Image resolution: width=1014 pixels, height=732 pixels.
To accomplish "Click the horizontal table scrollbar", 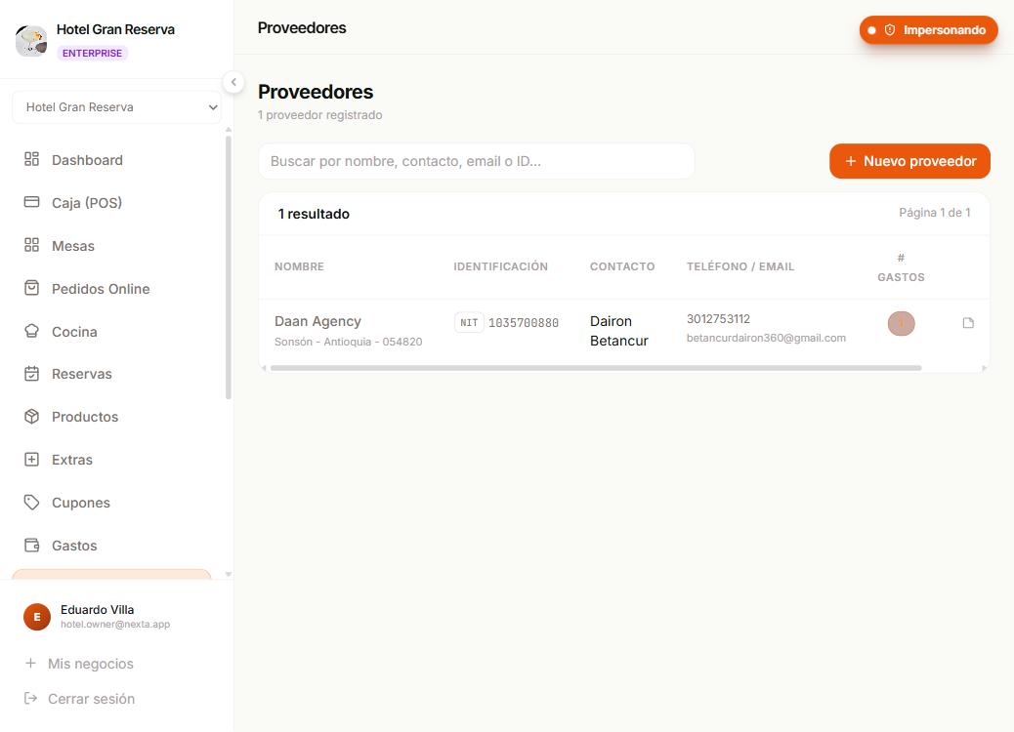I will pyautogui.click(x=596, y=368).
